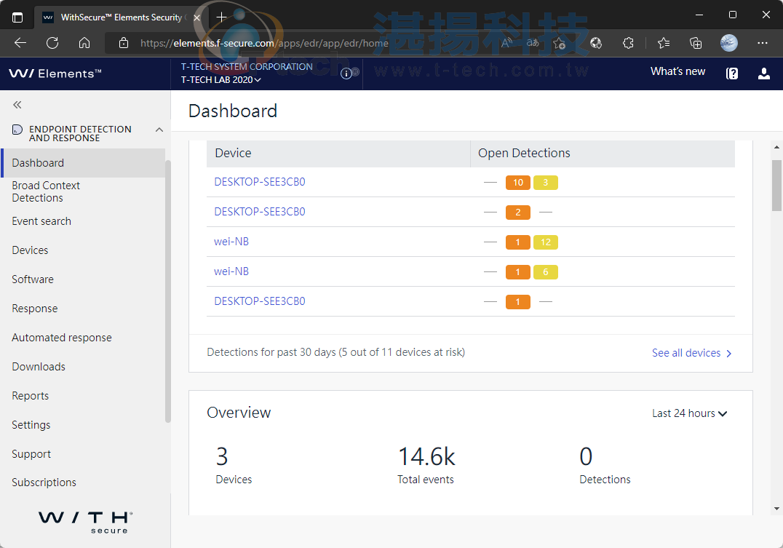
Task: Open the Support page
Action: (31, 454)
